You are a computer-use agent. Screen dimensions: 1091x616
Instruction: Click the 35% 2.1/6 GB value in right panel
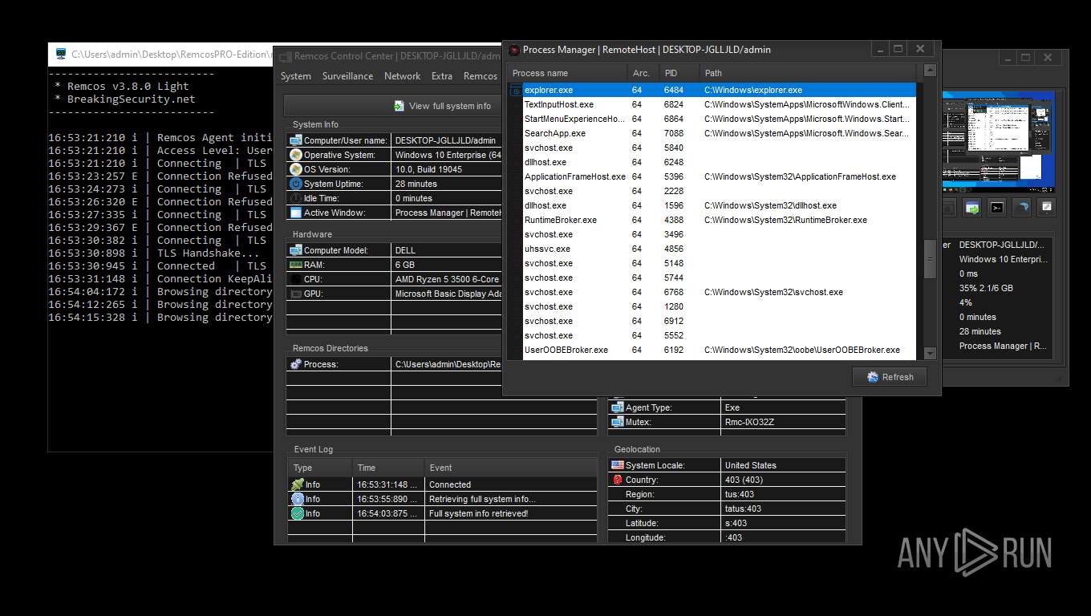(986, 288)
